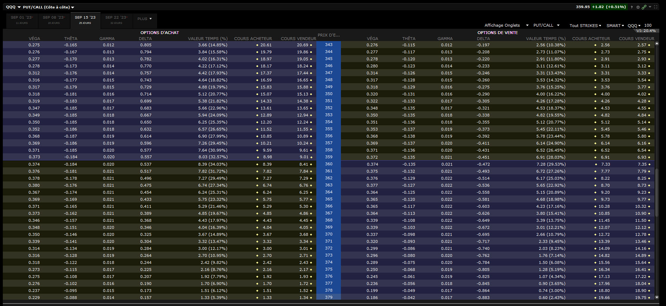Screen dimensions: 666x306
Task: Click the up arrow of the vertical scrollbar
Action: point(657,44)
